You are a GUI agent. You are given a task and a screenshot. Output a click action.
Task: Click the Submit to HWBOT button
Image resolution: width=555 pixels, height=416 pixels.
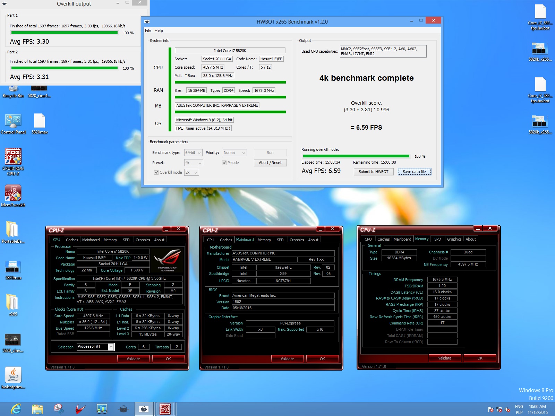pos(374,172)
